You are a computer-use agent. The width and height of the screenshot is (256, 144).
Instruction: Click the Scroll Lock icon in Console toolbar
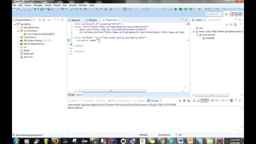point(198,100)
